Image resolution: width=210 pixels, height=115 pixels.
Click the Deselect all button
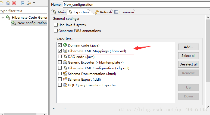click(x=188, y=64)
